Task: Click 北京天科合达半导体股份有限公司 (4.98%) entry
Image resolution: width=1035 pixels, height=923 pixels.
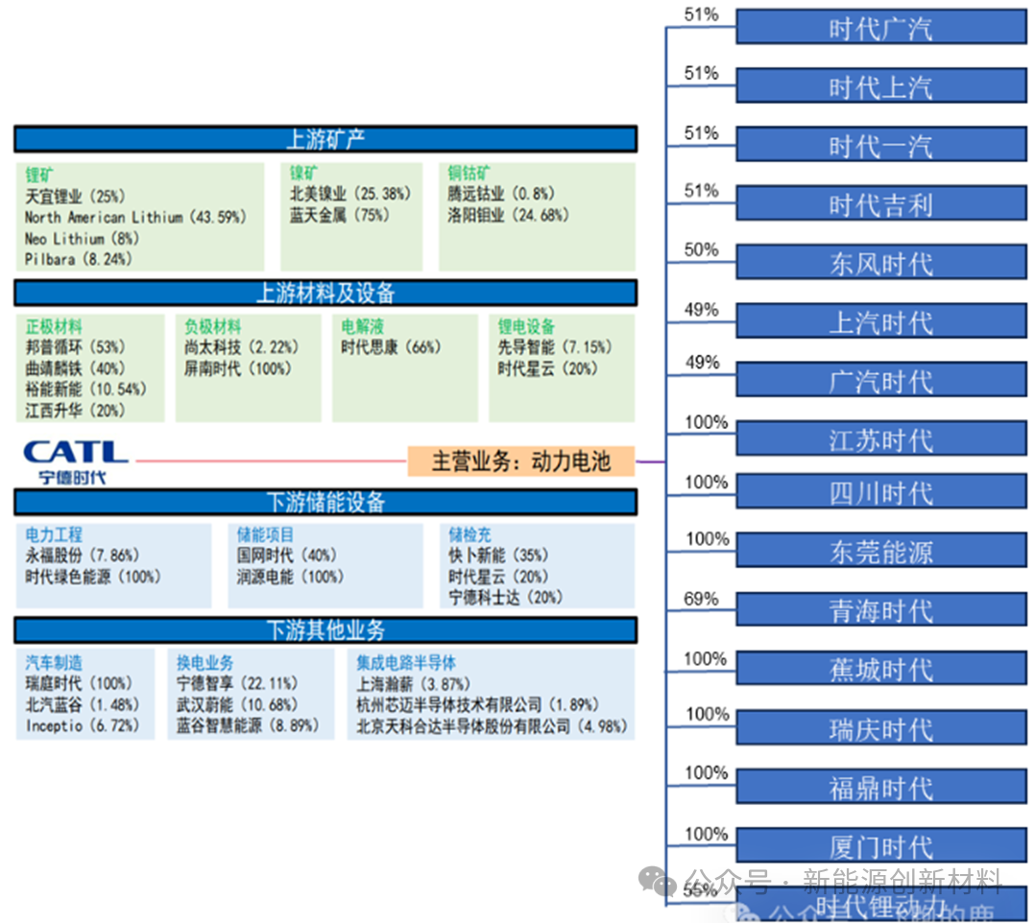Action: pyautogui.click(x=492, y=725)
